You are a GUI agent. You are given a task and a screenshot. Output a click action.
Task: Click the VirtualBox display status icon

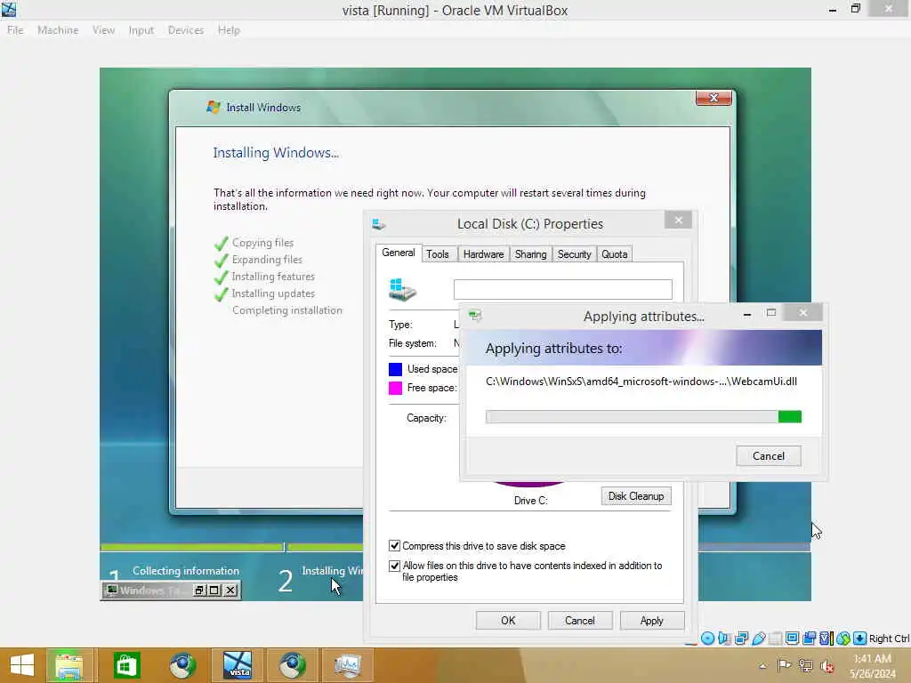792,639
